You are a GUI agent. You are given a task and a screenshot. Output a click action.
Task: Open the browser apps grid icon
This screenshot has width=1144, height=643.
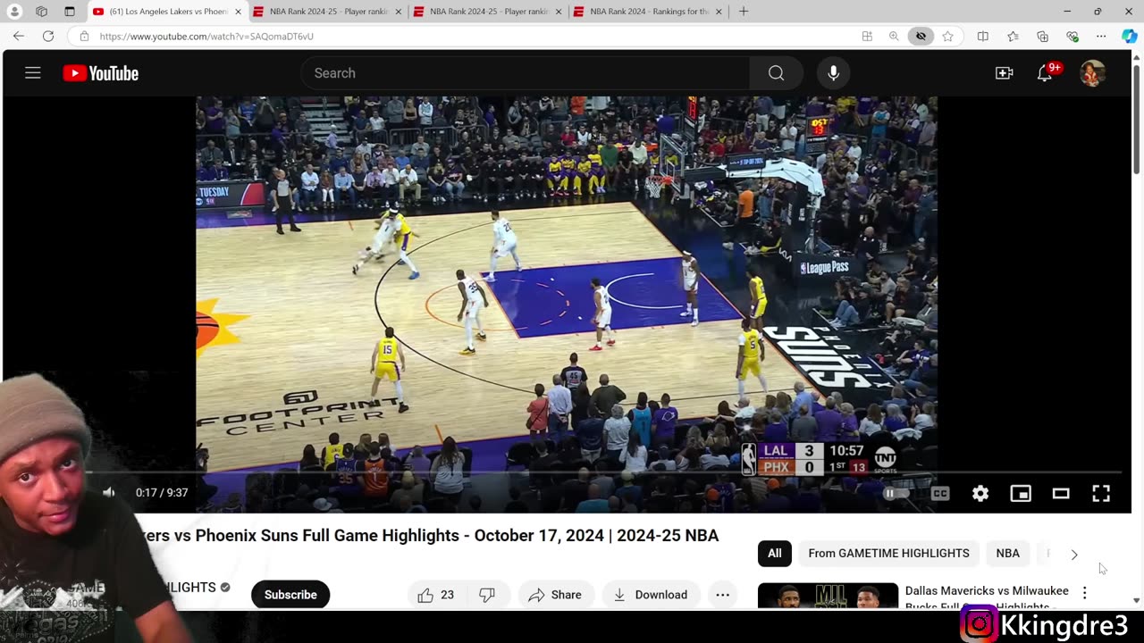(x=867, y=37)
